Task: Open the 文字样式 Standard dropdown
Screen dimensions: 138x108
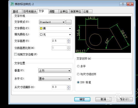Action: tap(52, 22)
